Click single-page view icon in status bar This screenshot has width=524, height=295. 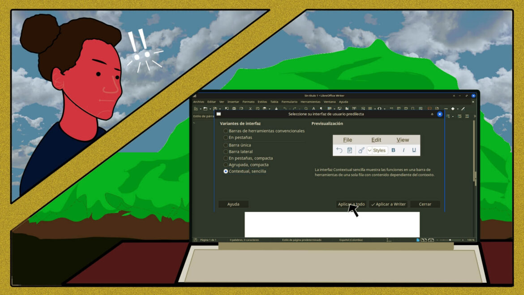point(418,240)
